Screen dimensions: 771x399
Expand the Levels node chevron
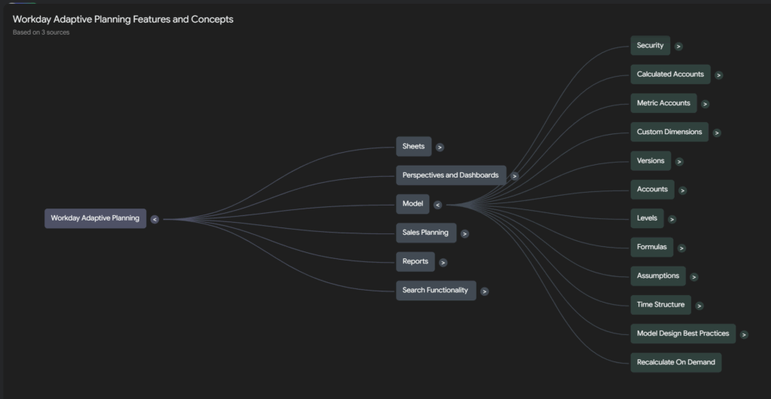click(x=672, y=220)
